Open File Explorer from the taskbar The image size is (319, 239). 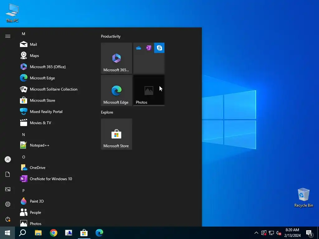38,233
